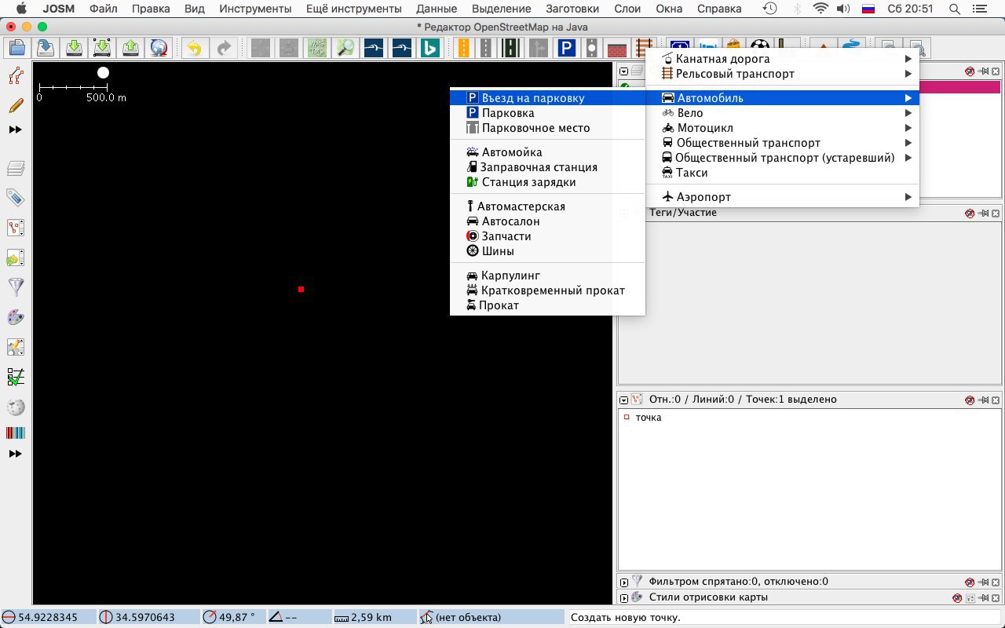Click the longitude field 34.5970643
The image size is (1005, 628).
click(147, 617)
